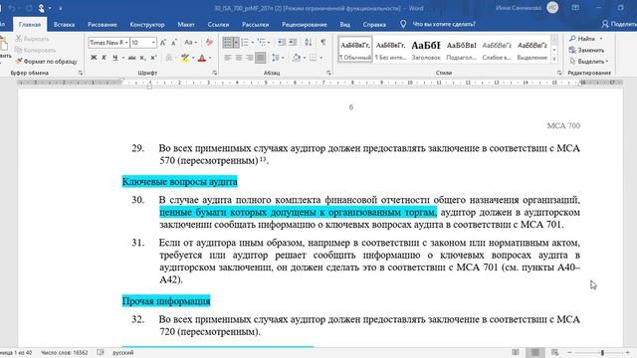Increase font size with A^ icon
The height and width of the screenshot is (358, 637).
(x=163, y=42)
